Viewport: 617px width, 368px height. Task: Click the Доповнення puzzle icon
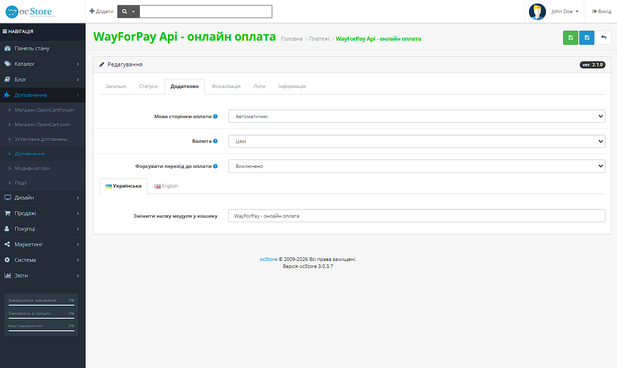[x=8, y=95]
